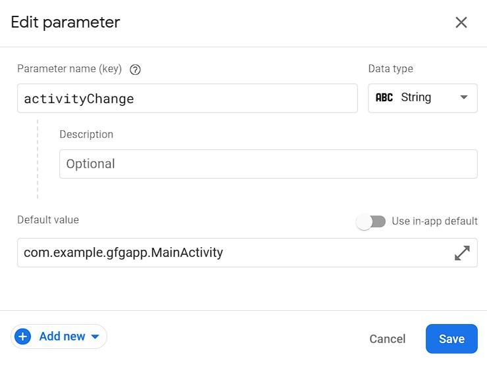Click the Add new button text
Viewport: 487px width, 370px height.
pos(62,336)
